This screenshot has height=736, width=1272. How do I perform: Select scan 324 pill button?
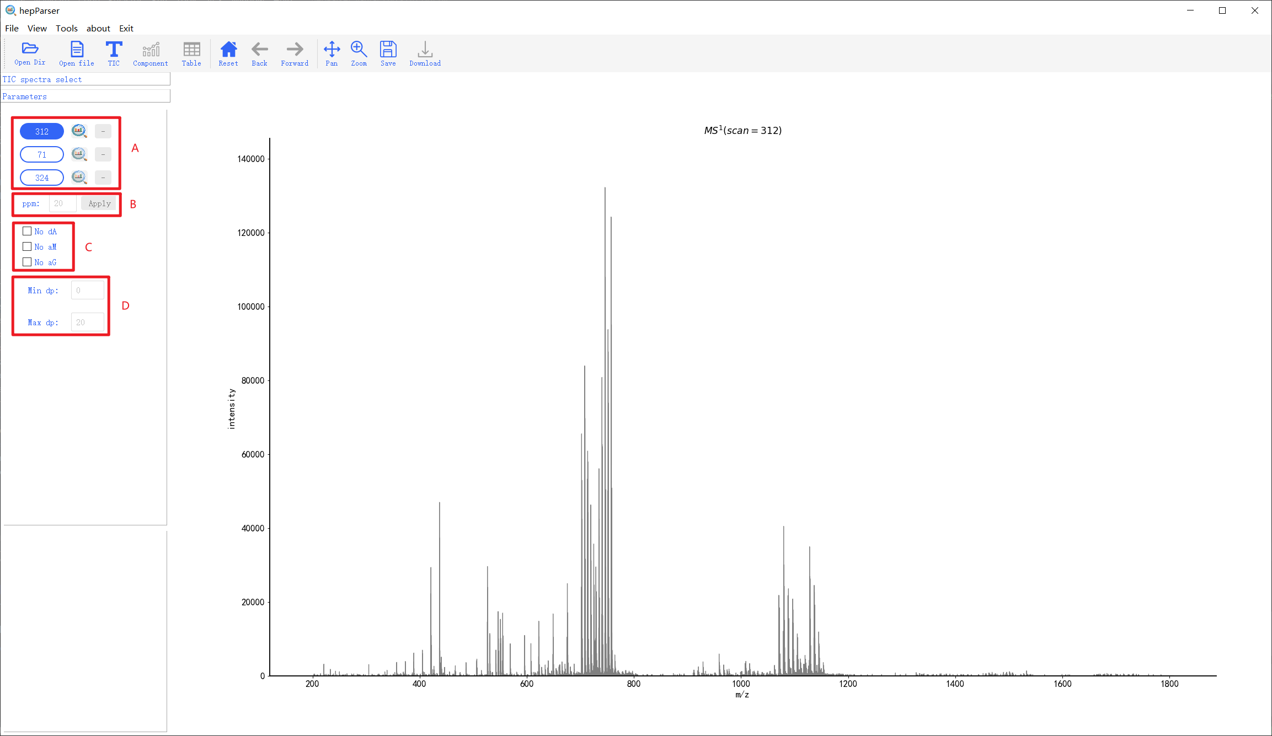pos(42,178)
